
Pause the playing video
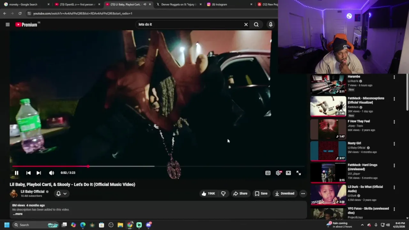tap(16, 173)
